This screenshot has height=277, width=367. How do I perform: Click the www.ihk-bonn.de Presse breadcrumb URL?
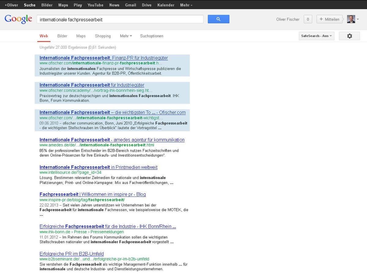(82, 232)
